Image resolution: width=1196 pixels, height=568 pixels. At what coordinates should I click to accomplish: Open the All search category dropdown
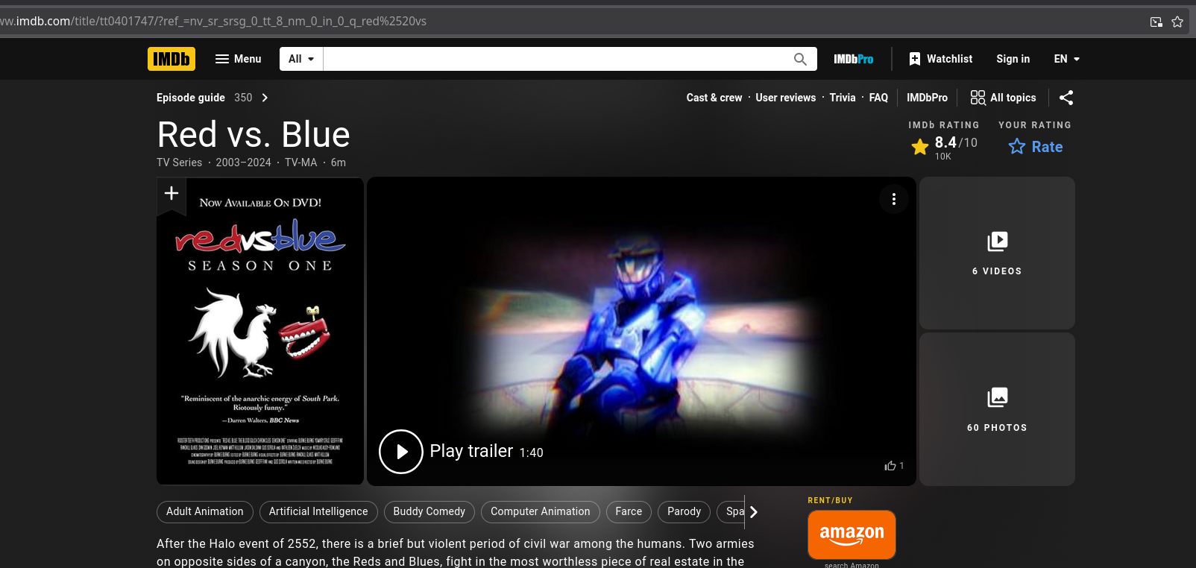point(301,59)
